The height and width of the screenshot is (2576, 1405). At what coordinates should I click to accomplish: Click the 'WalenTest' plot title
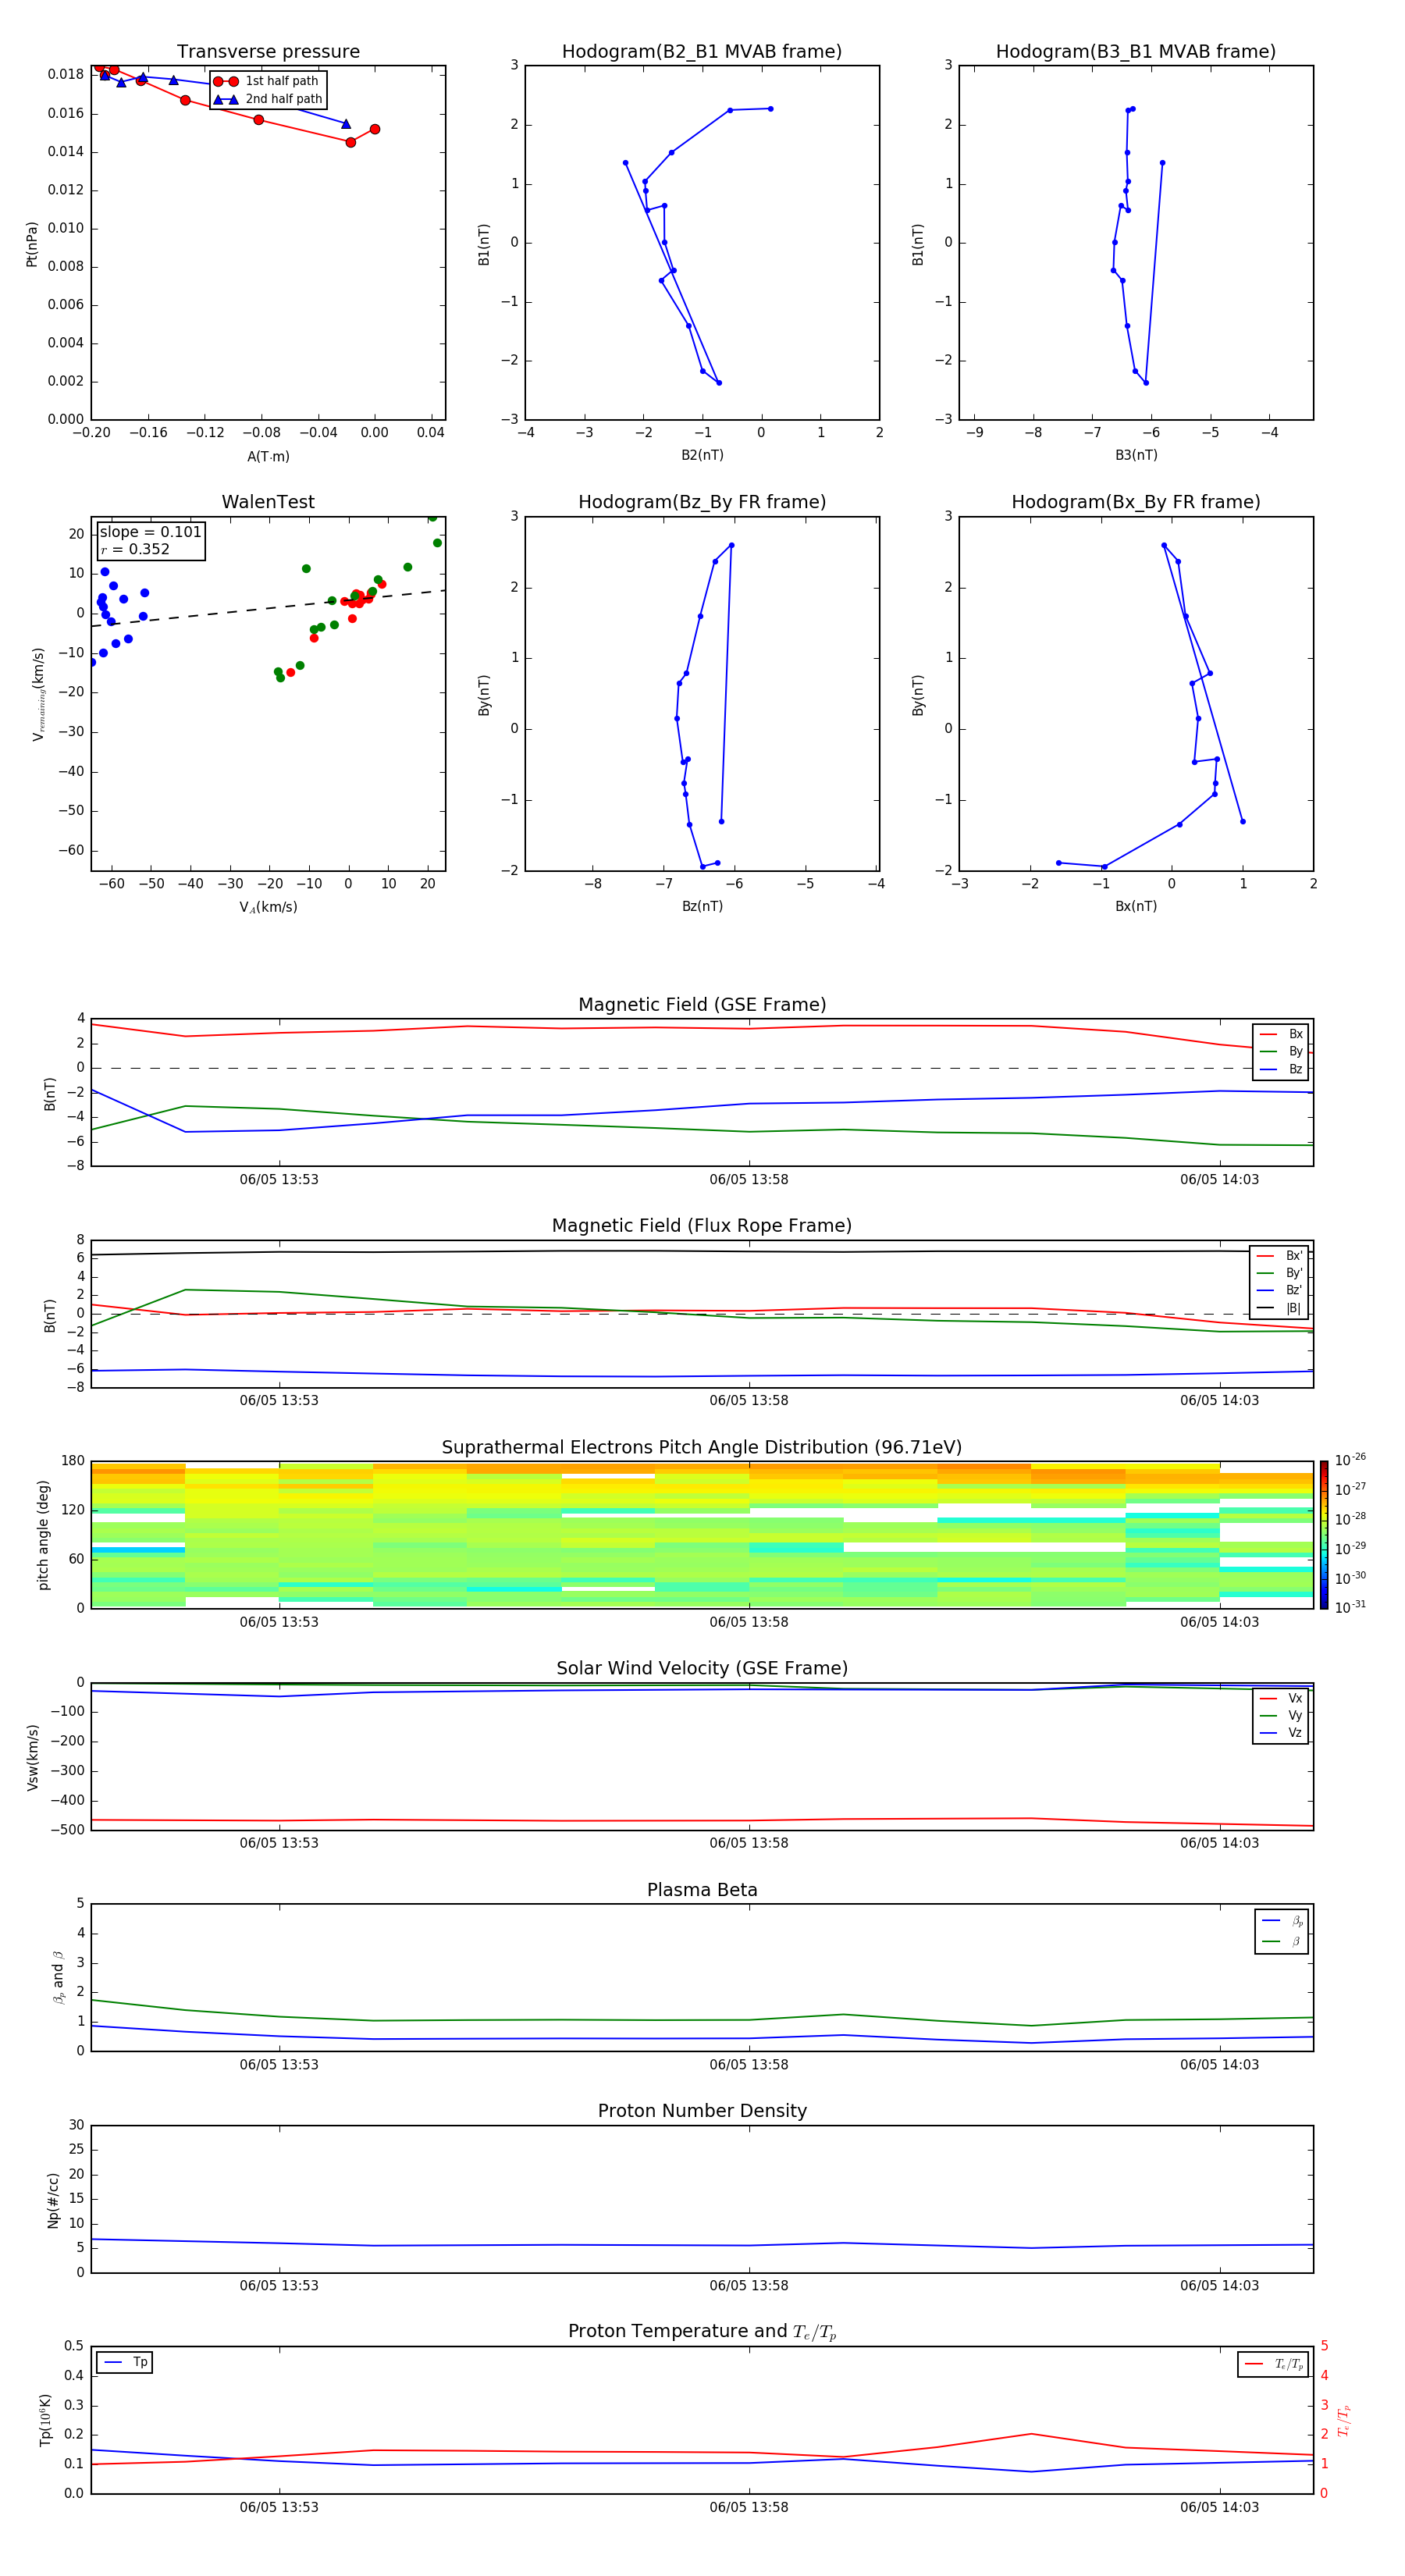[268, 502]
